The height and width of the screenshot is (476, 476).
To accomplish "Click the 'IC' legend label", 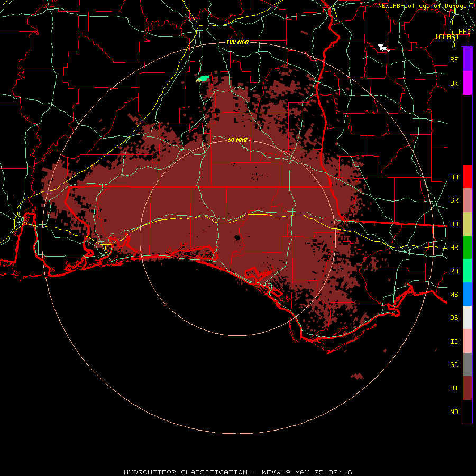I will coord(454,342).
